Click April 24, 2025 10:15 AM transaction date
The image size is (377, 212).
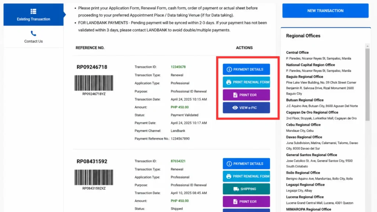[189, 99]
